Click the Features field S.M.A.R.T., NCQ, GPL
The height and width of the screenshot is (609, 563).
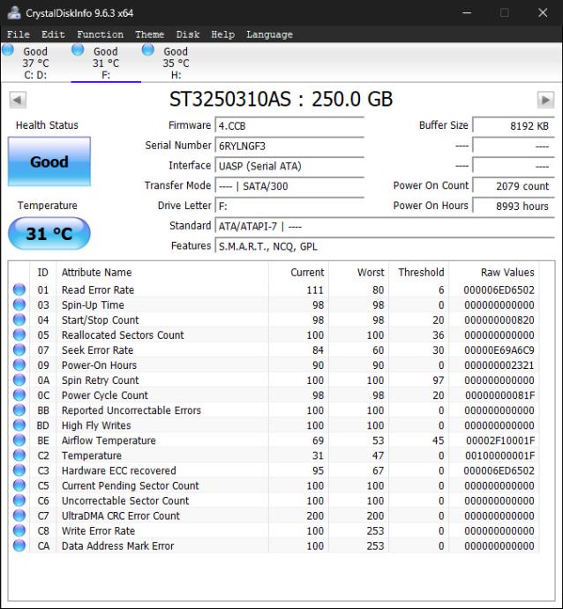click(x=385, y=246)
